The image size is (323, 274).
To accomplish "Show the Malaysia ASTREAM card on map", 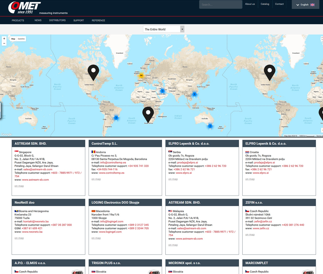I will point(173,245).
